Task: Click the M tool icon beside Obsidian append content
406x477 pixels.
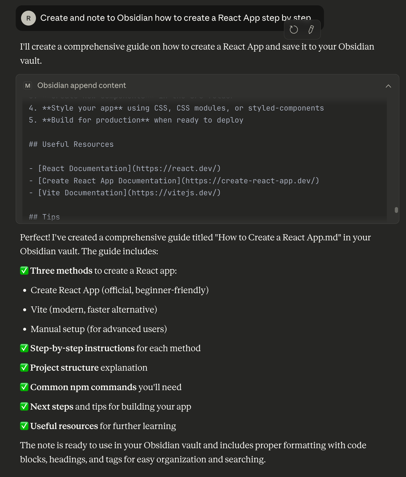Action: coord(28,86)
